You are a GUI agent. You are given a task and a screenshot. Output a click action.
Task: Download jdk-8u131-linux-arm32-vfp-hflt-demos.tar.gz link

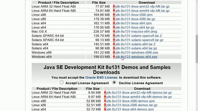[x=139, y=92]
